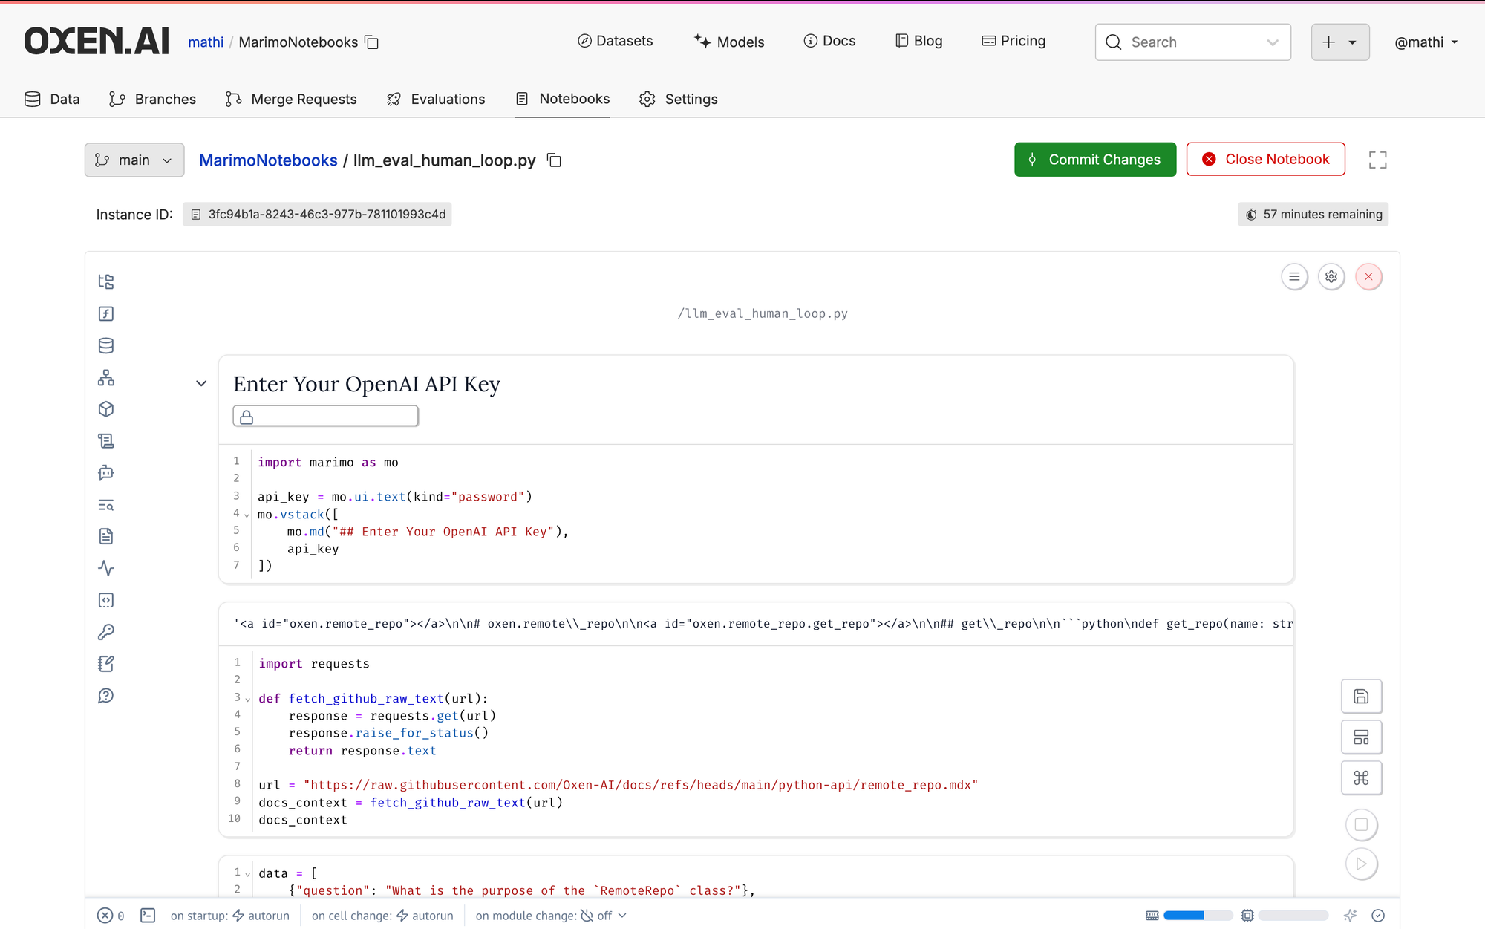Screen dimensions: 1485x929
Task: Open the variables panel icon
Action: point(106,313)
